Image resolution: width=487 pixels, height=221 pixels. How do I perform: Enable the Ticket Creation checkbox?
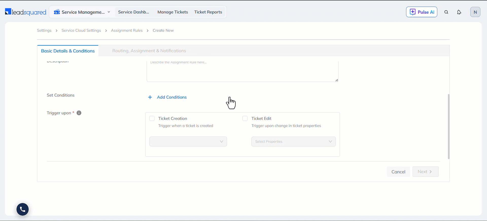tap(152, 119)
